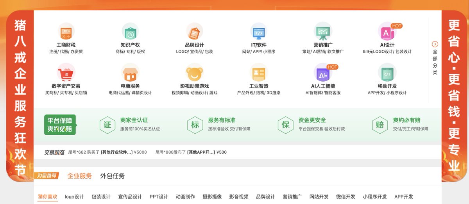Open the 移动开发 phone icon
This screenshot has width=469, height=204.
click(387, 73)
